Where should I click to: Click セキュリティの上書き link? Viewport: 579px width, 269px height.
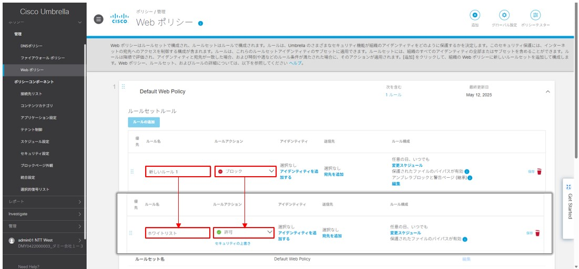tap(232, 244)
